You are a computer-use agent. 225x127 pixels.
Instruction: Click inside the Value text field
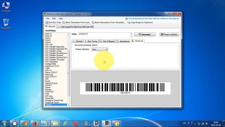coord(104,35)
